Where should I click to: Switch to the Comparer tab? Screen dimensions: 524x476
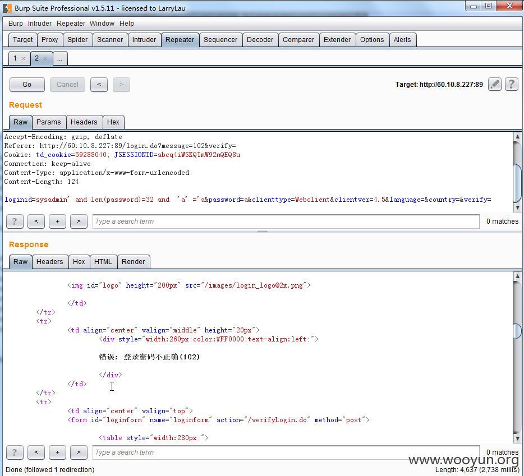(x=298, y=40)
